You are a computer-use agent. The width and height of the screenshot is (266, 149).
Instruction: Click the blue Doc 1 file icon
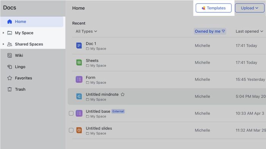79,45
